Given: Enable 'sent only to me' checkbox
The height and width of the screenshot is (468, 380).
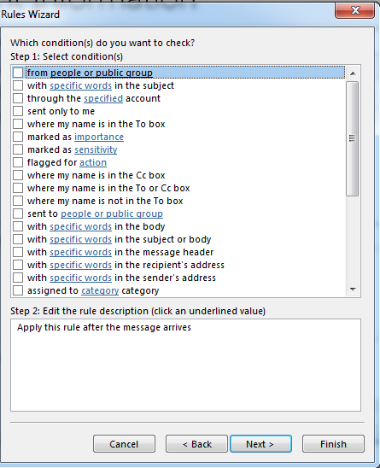Looking at the screenshot, I should [18, 111].
